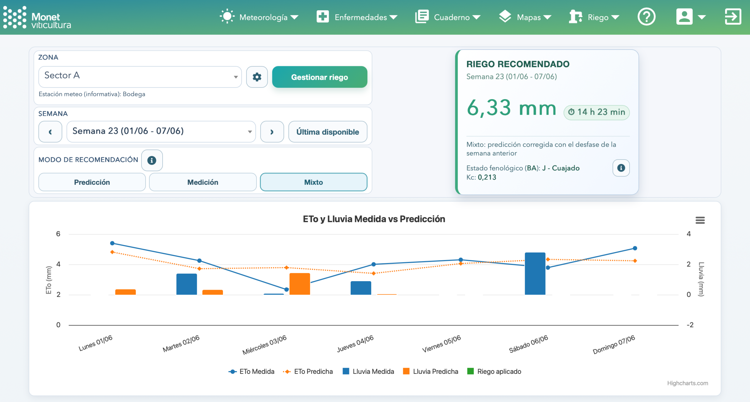Click Martes 02/06 measured rain bar
Image resolution: width=750 pixels, height=402 pixels.
[187, 284]
